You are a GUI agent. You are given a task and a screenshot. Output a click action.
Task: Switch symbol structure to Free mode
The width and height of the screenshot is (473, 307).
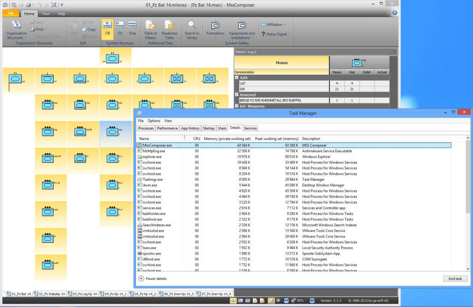pyautogui.click(x=132, y=29)
